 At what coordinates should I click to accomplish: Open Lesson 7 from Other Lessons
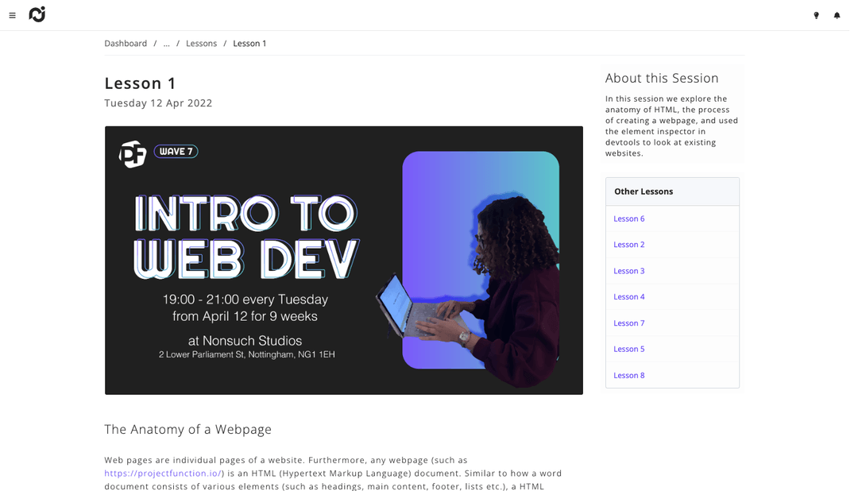click(628, 323)
